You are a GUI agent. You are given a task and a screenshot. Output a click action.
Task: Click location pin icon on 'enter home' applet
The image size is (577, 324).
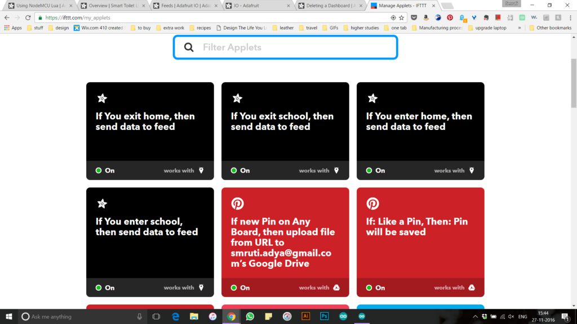click(x=472, y=170)
